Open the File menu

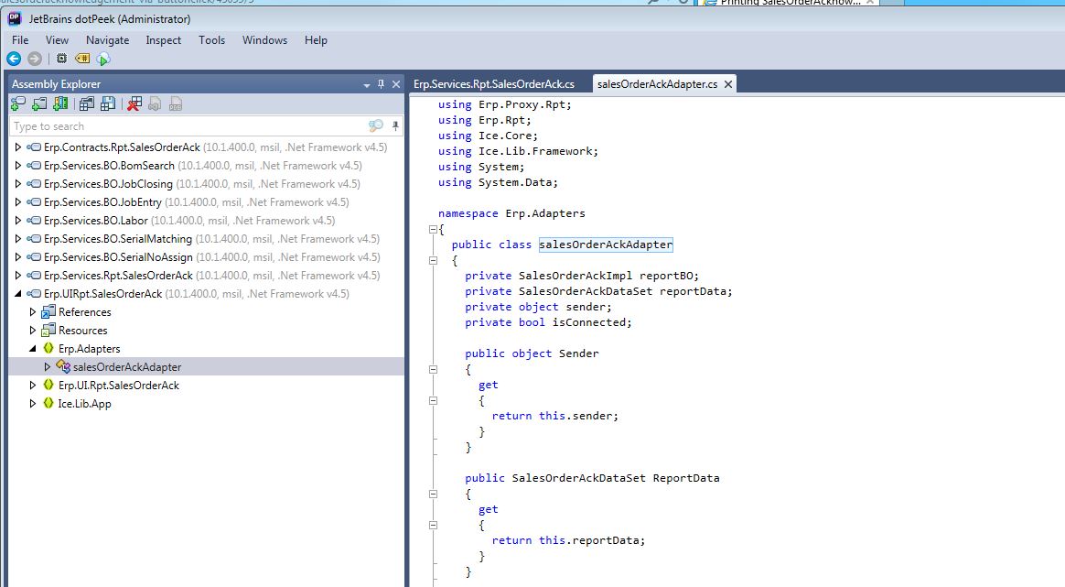pyautogui.click(x=20, y=40)
